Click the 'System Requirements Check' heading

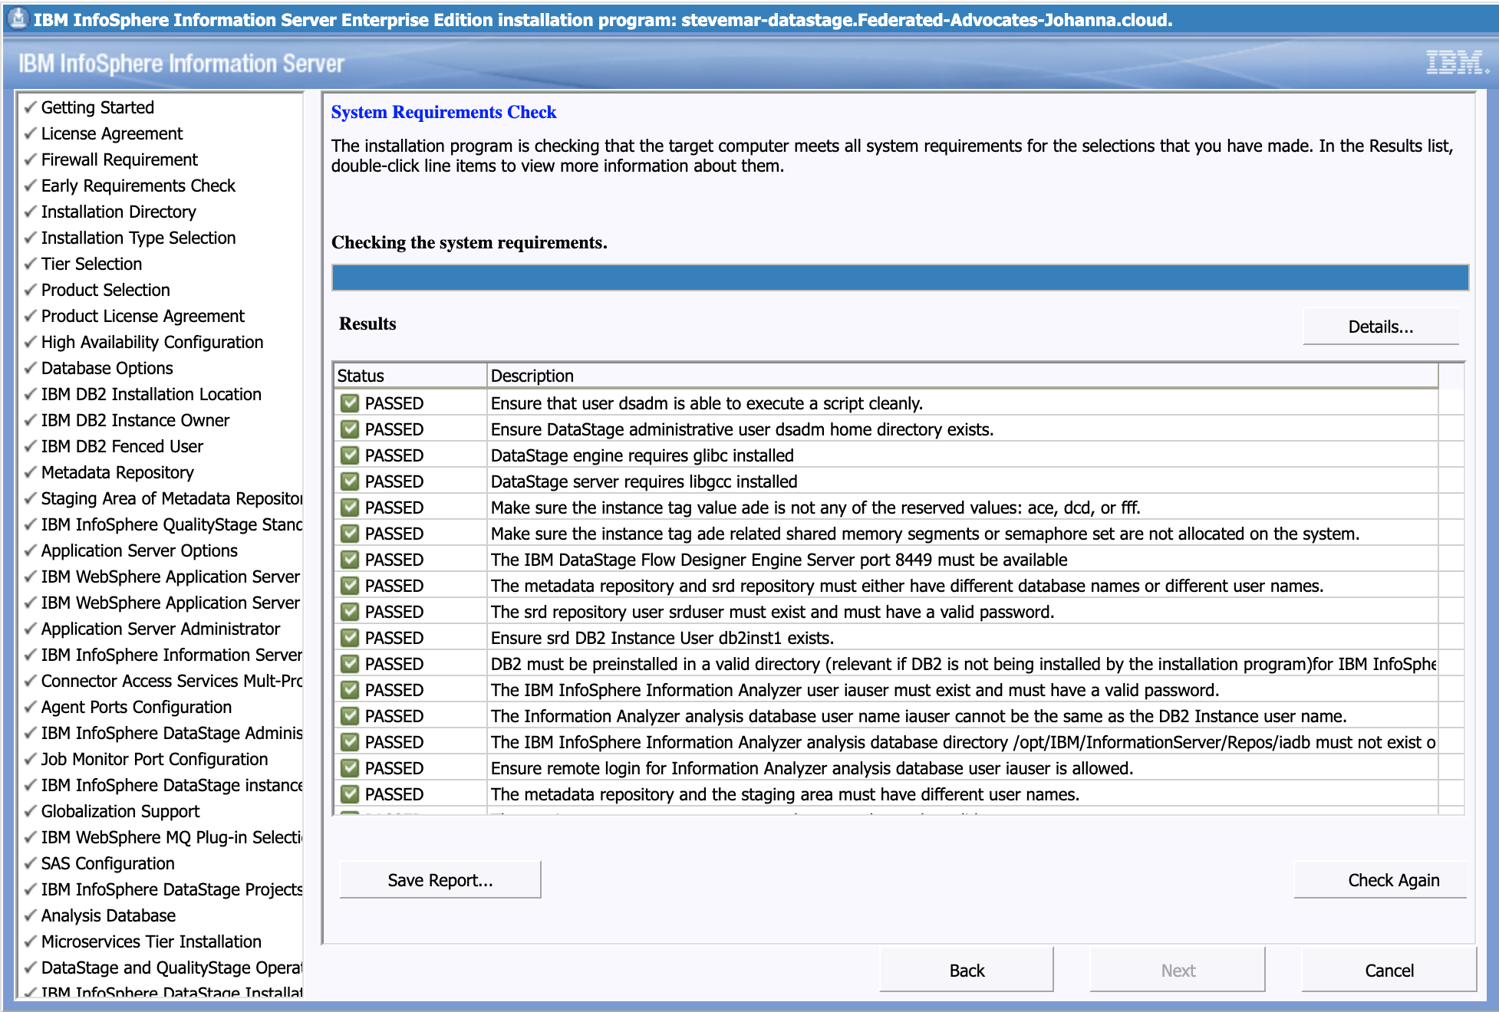pos(443,112)
